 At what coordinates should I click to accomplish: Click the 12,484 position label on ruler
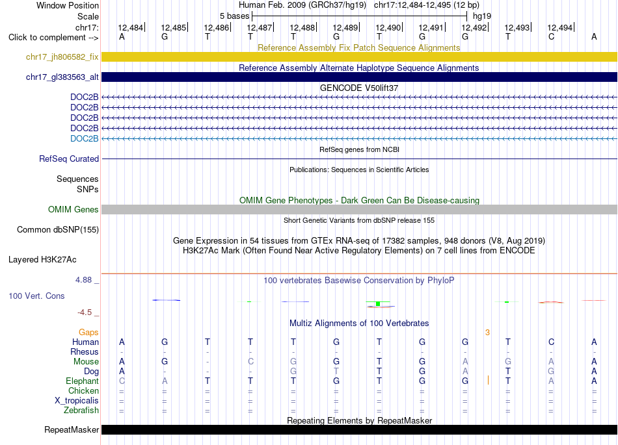(131, 27)
